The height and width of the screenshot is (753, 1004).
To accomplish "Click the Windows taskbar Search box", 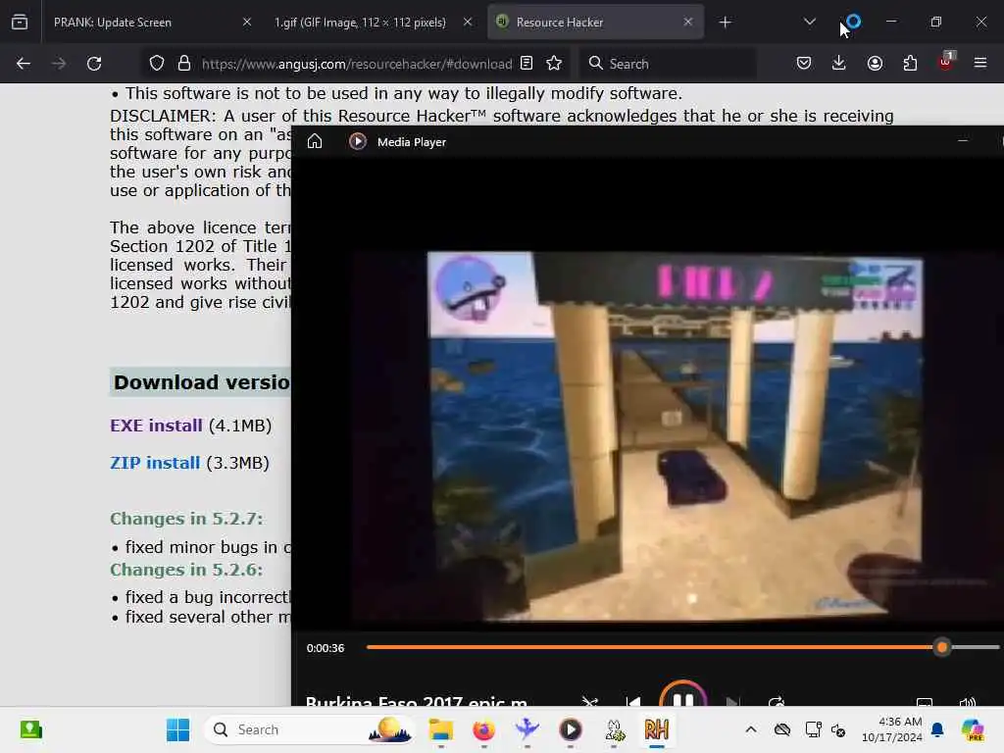I will click(311, 729).
